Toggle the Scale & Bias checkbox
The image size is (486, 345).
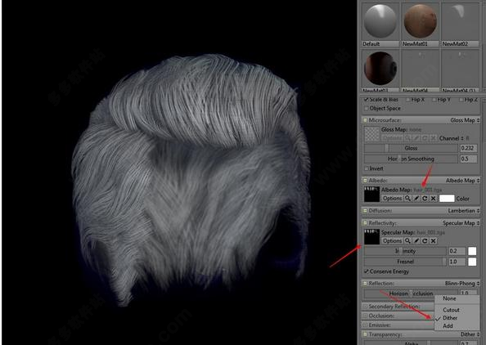click(x=366, y=100)
